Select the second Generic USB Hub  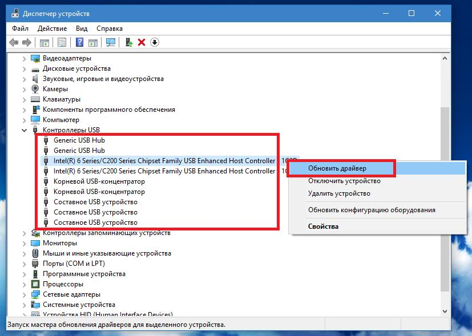point(79,151)
